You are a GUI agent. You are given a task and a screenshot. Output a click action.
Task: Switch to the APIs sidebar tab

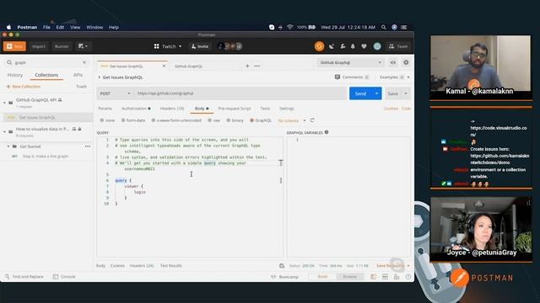(x=78, y=75)
